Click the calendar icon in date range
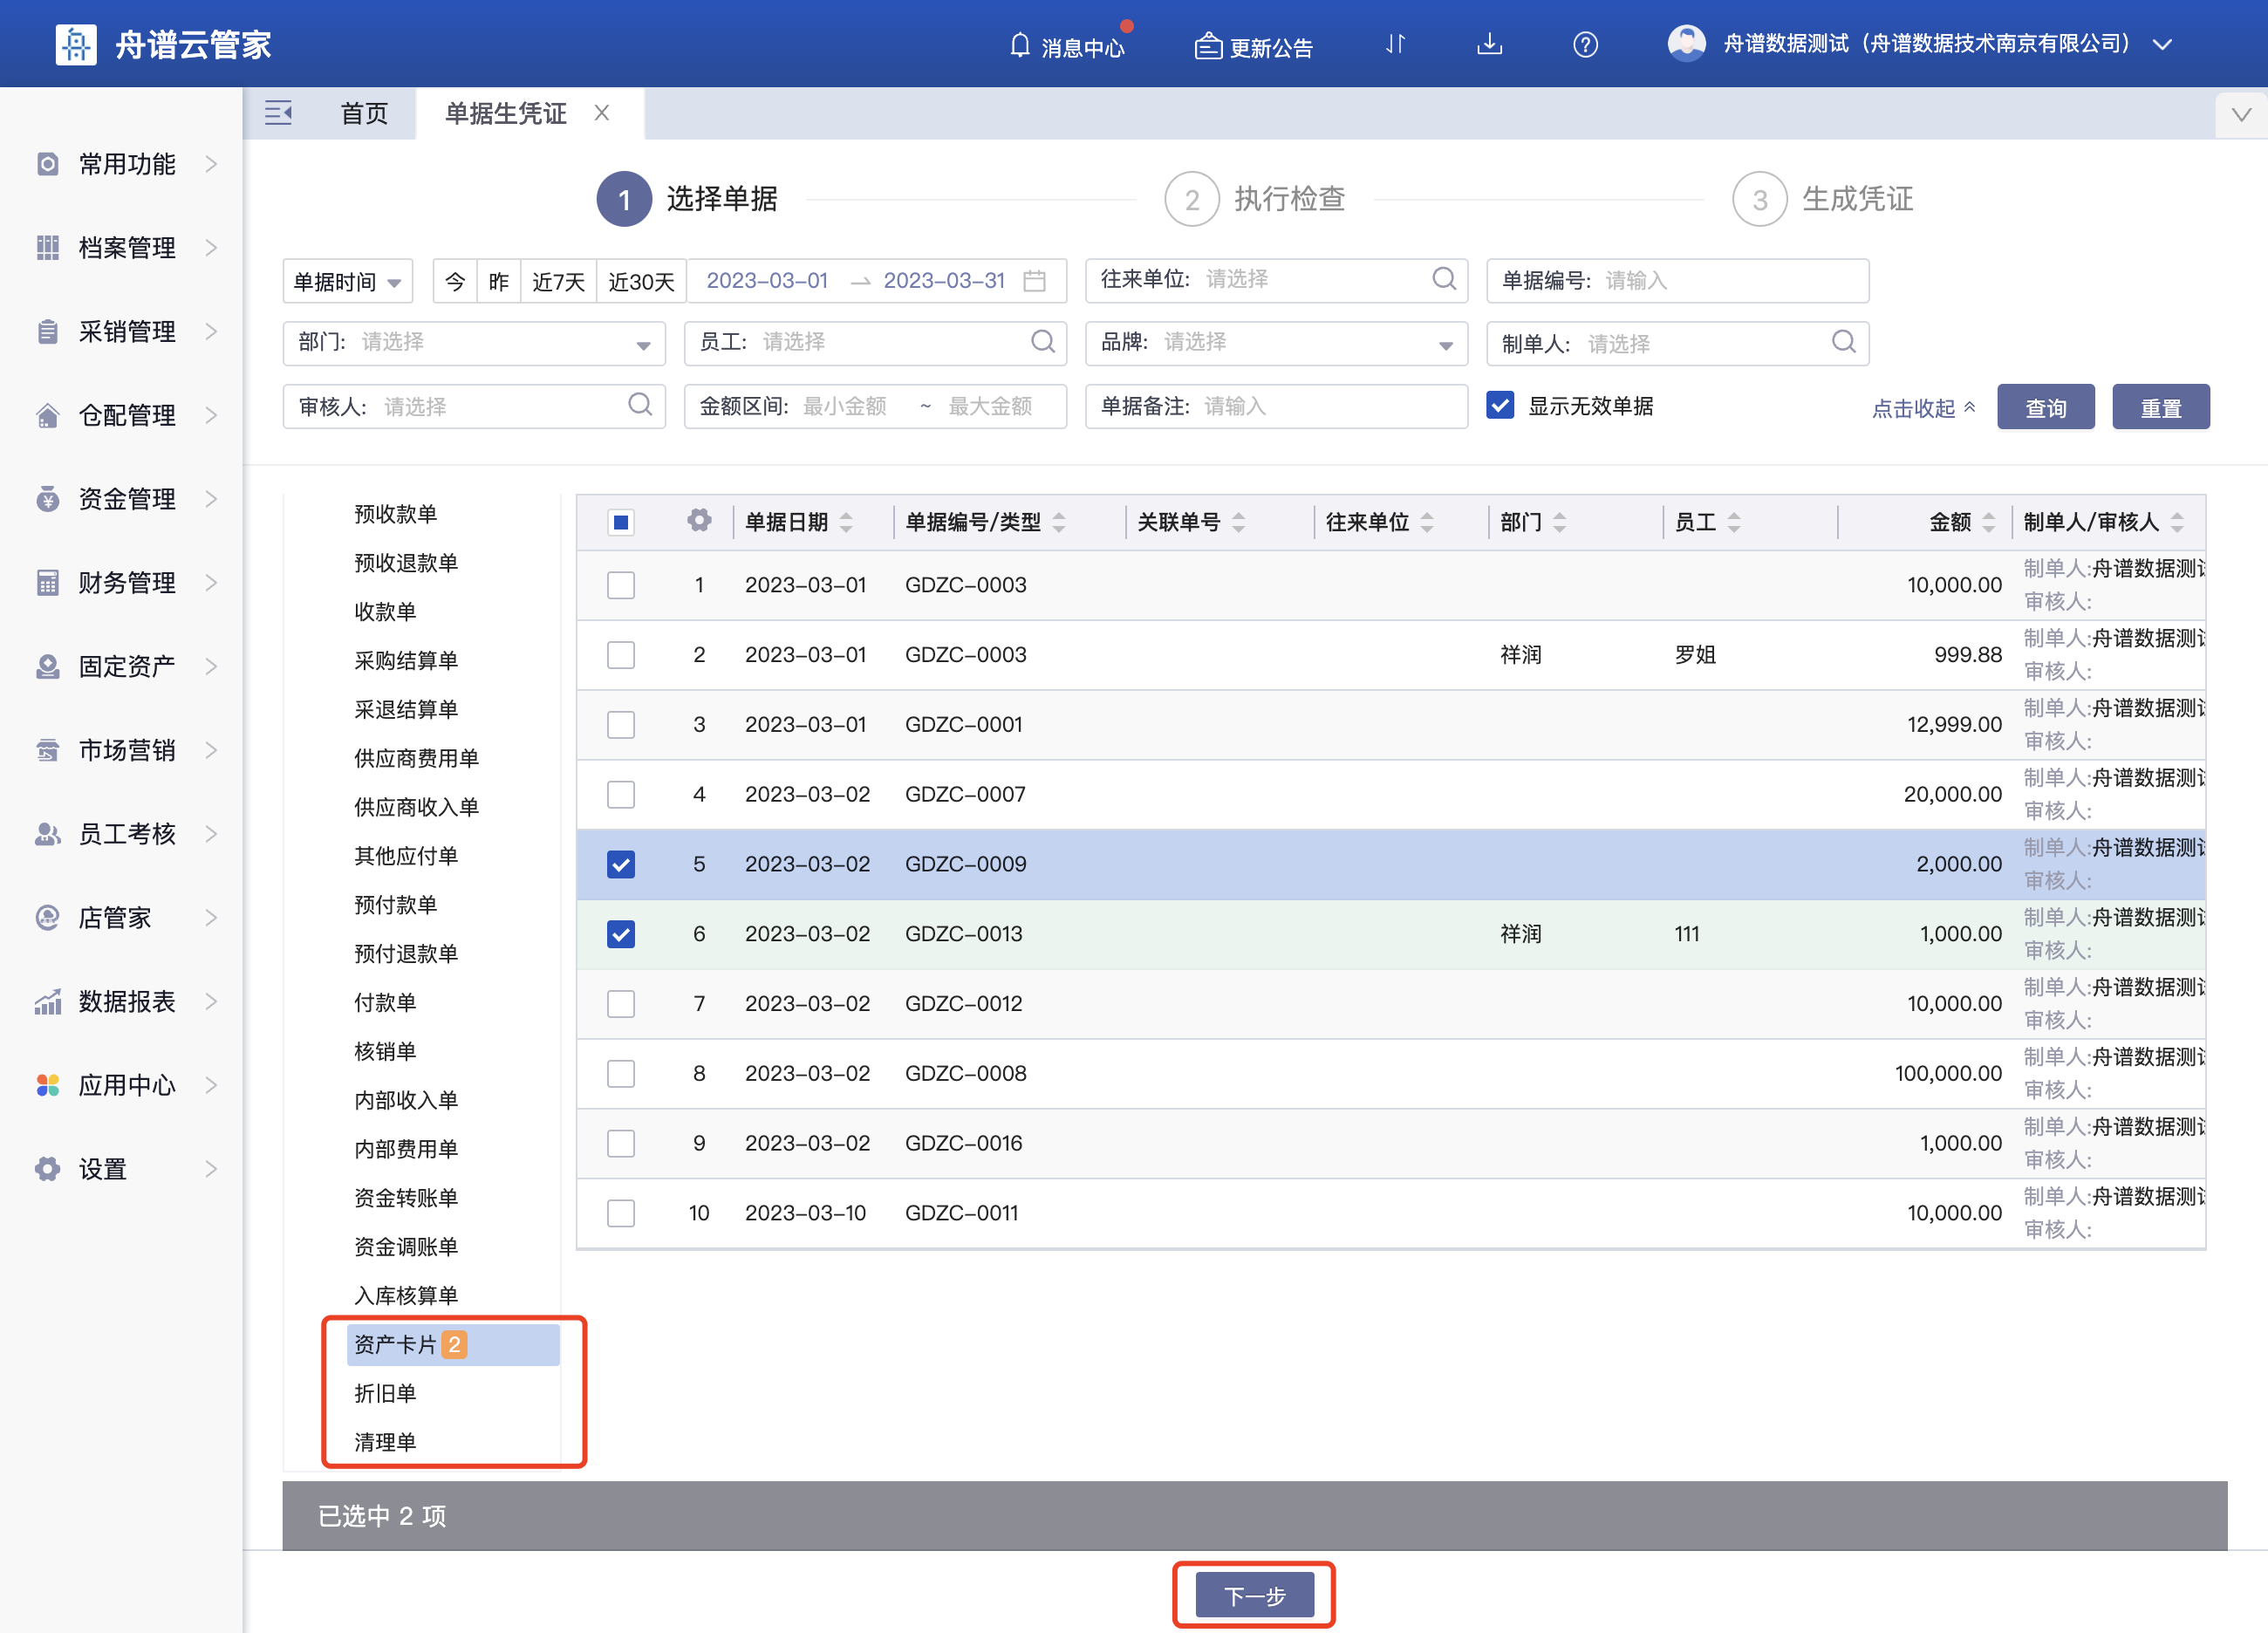Viewport: 2268px width, 1633px height. [1035, 281]
